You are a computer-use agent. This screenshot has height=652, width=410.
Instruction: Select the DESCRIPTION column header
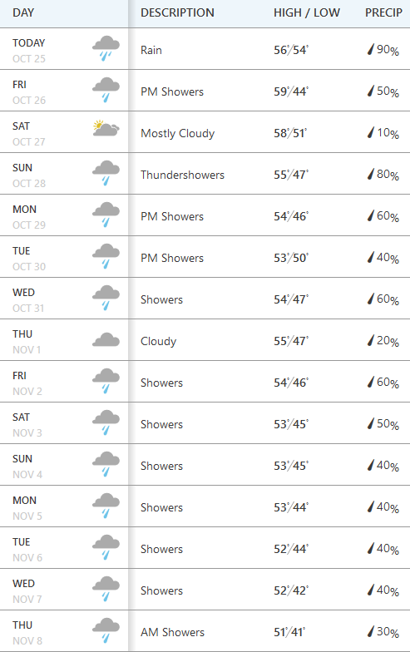click(x=177, y=12)
